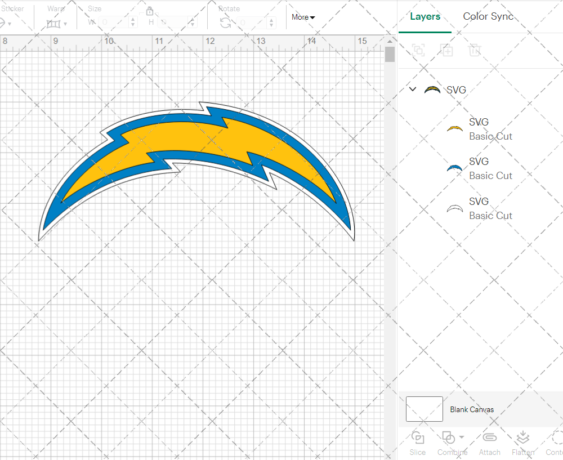Click the Blank Canvas color swatch
563x460 pixels.
(424, 409)
